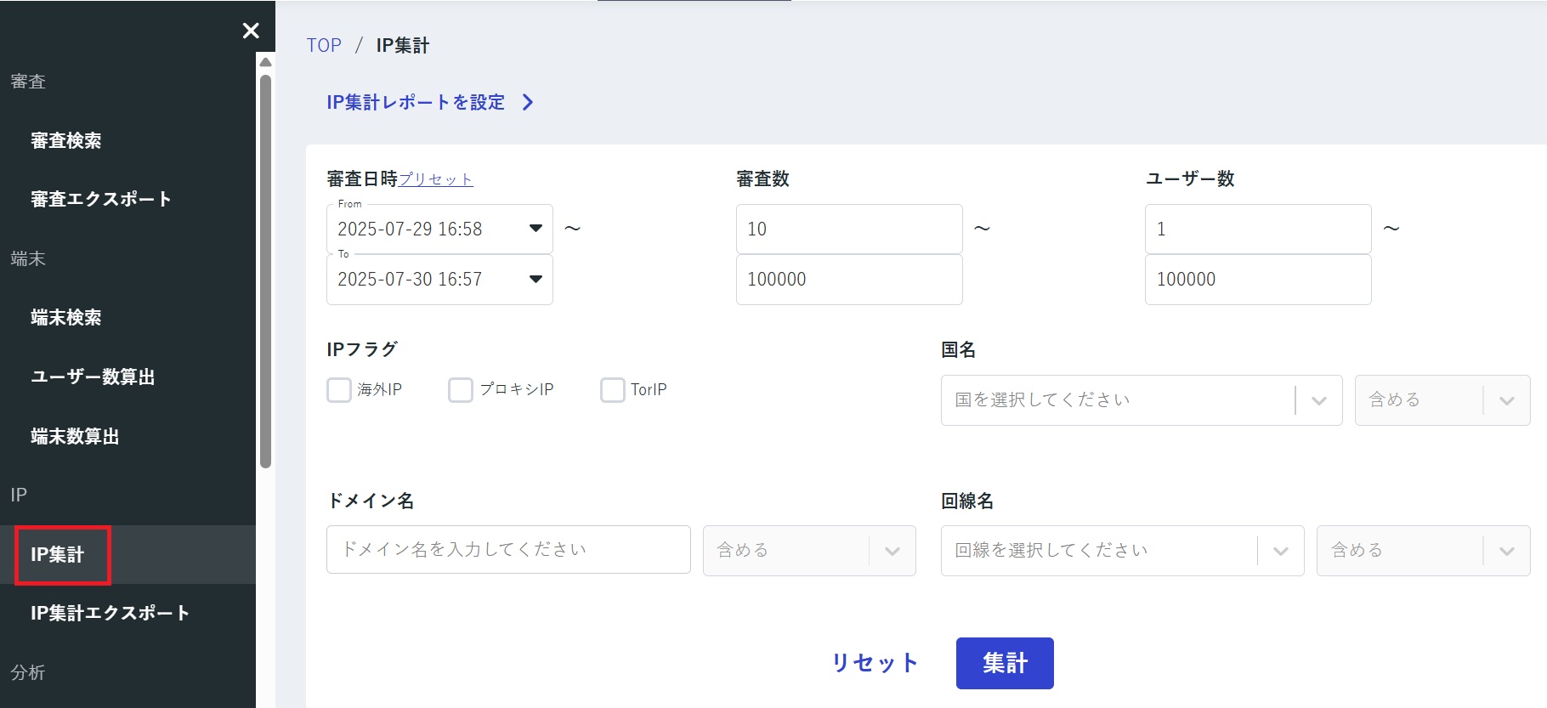Toggle the TorIP checkbox
The width and height of the screenshot is (1547, 708).
(612, 390)
